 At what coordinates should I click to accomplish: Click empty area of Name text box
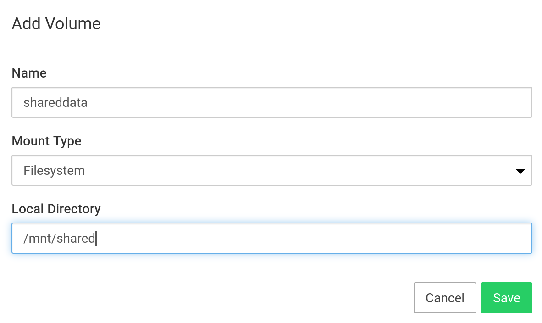click(321, 102)
